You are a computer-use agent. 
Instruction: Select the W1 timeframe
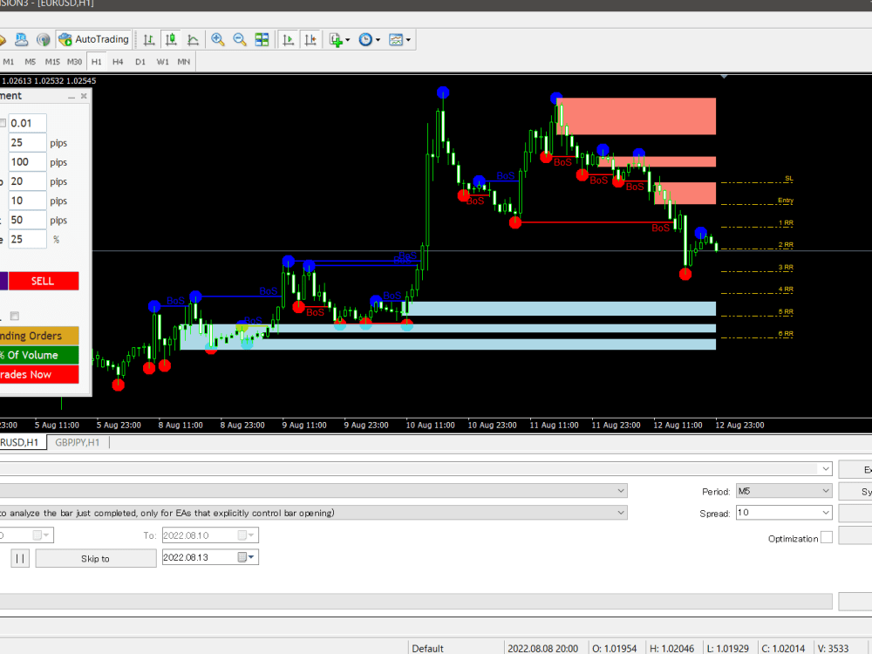[162, 62]
